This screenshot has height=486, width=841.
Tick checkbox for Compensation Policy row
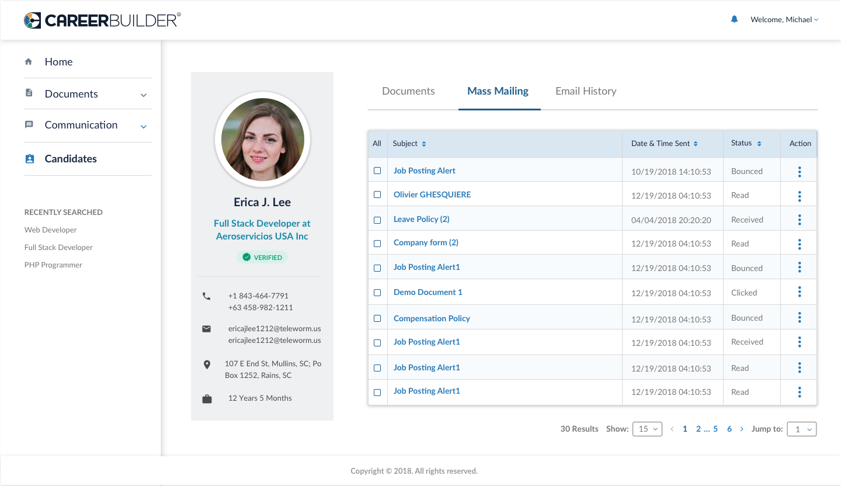[x=377, y=318]
